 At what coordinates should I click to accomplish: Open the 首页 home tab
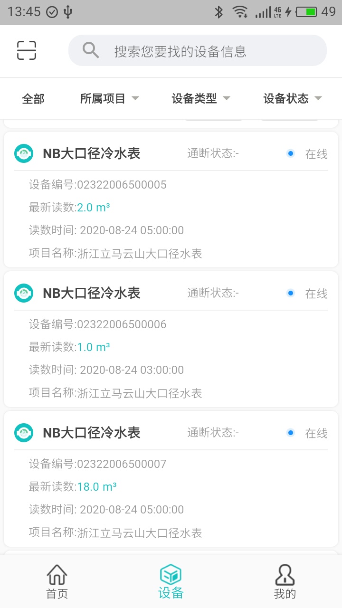tap(57, 581)
